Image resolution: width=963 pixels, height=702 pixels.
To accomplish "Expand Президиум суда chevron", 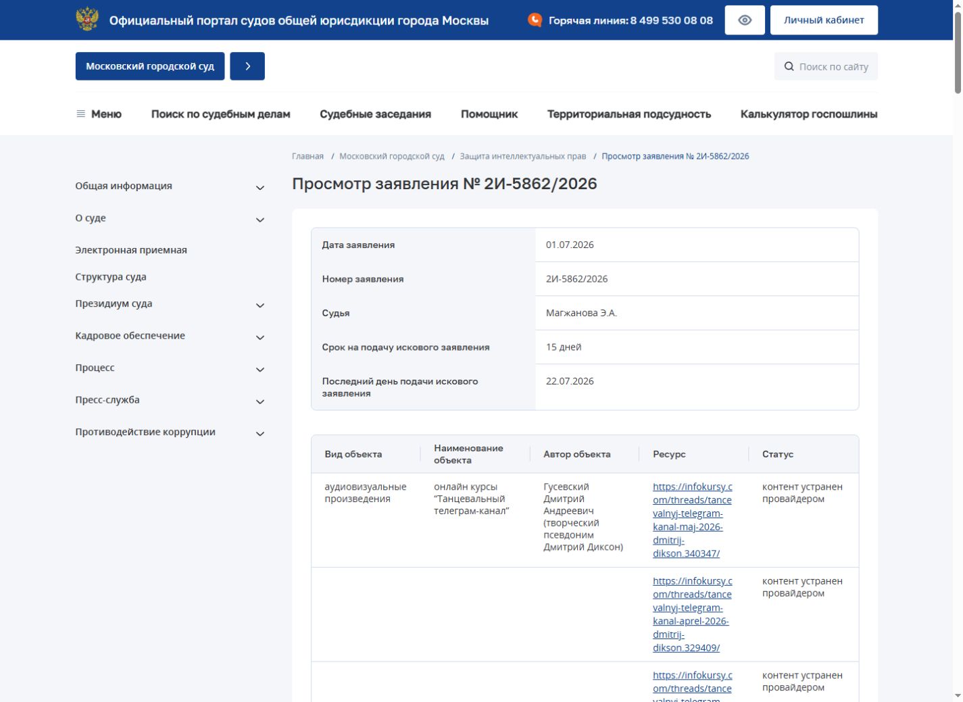I will (260, 305).
